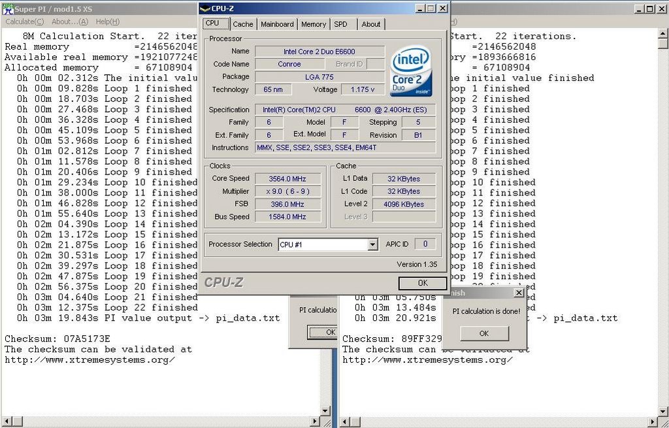
Task: Click the Specification field text
Action: pyautogui.click(x=345, y=110)
